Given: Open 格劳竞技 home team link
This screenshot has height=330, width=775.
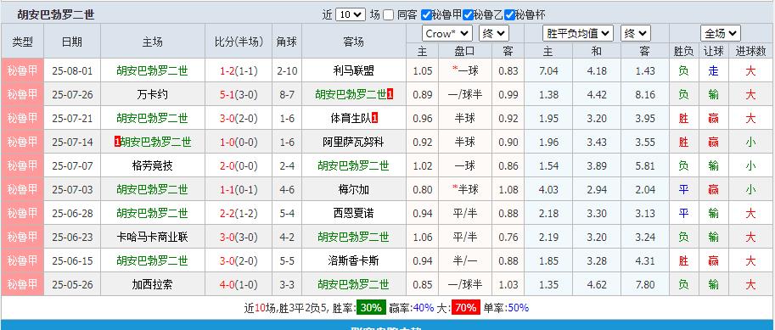Looking at the screenshot, I should coord(152,166).
